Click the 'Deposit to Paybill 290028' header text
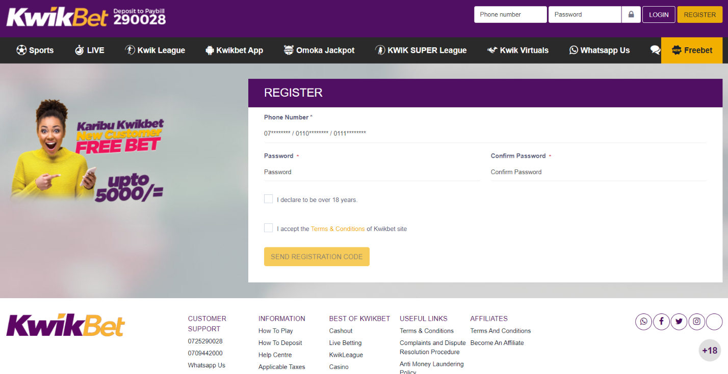728x374 pixels. [x=139, y=17]
